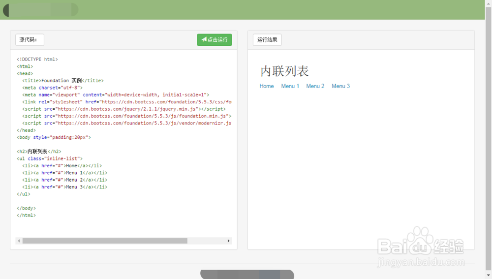
Task: Click the closing </html> code line
Action: point(27,216)
